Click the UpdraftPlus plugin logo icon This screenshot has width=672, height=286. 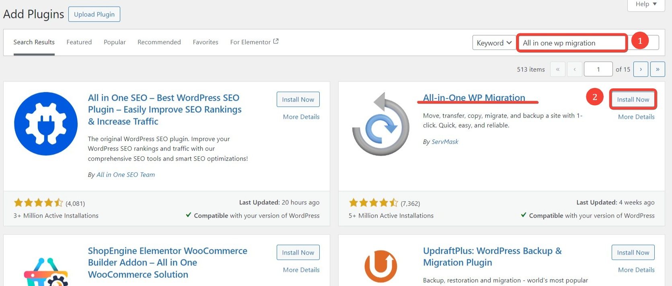click(x=381, y=267)
